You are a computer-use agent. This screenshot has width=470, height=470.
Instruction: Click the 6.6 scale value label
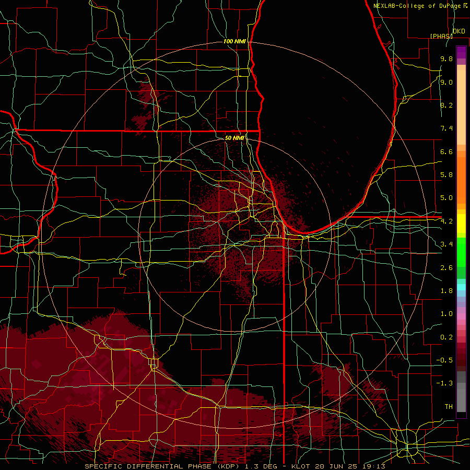[446, 151]
